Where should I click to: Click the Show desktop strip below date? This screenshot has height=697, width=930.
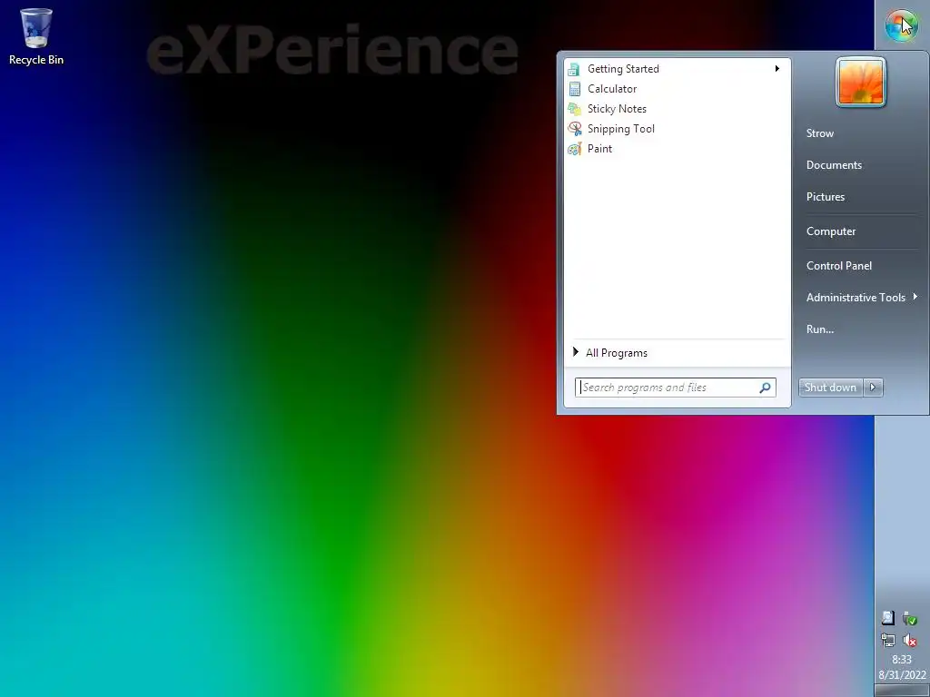point(902,691)
